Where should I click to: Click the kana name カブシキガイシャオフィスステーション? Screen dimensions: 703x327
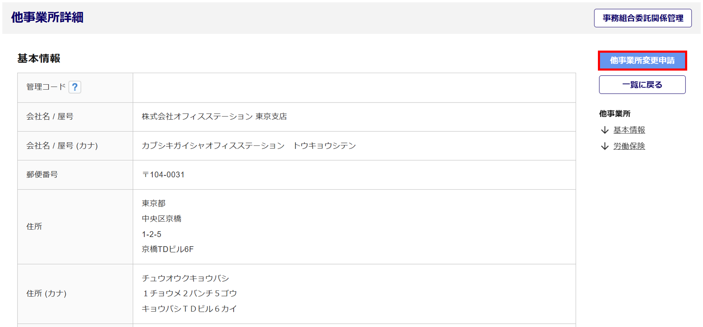coord(213,146)
